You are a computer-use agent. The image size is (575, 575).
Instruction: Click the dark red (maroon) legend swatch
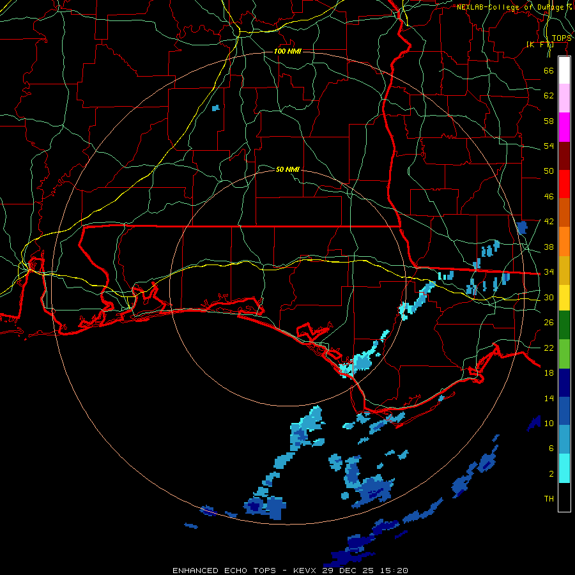click(x=564, y=156)
